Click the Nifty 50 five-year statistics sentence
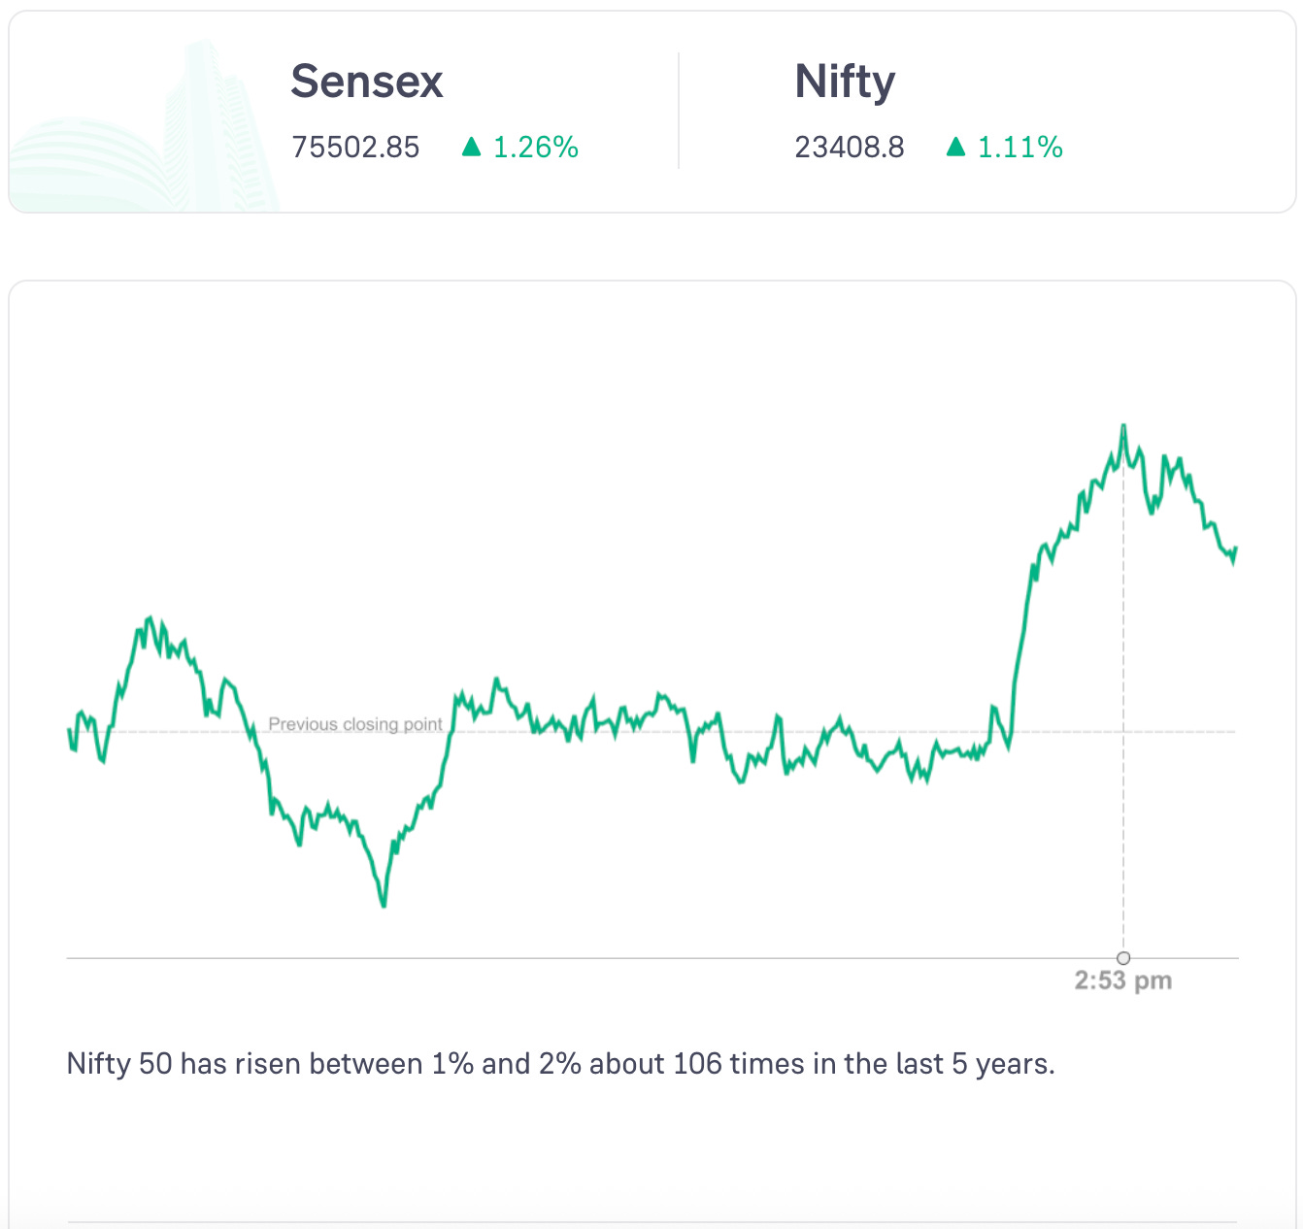 tap(560, 1064)
